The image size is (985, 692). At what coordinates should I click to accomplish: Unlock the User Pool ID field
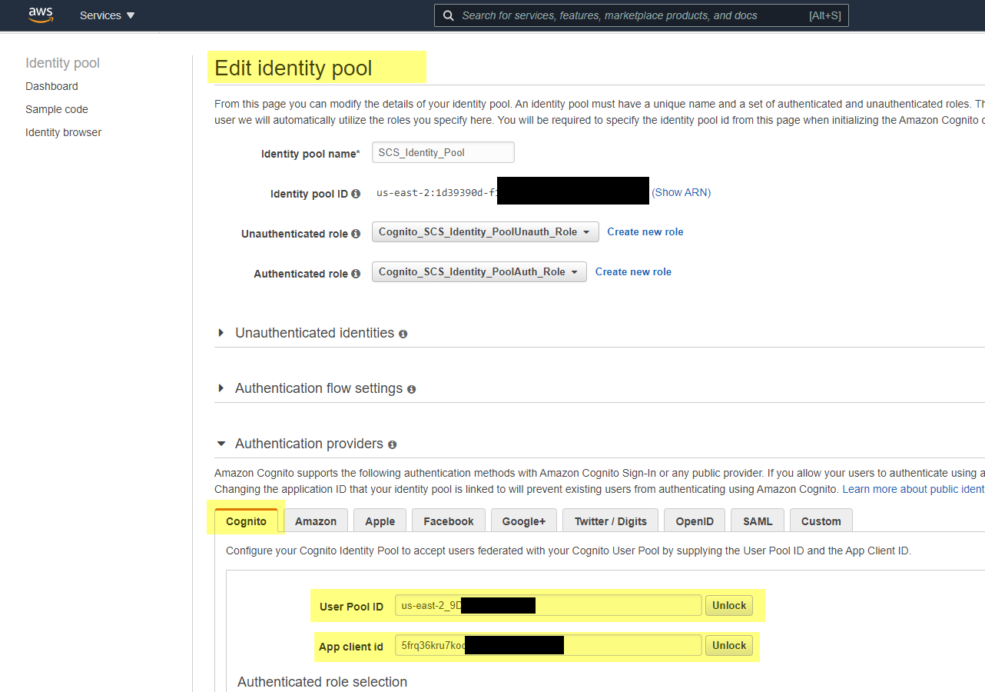[728, 605]
